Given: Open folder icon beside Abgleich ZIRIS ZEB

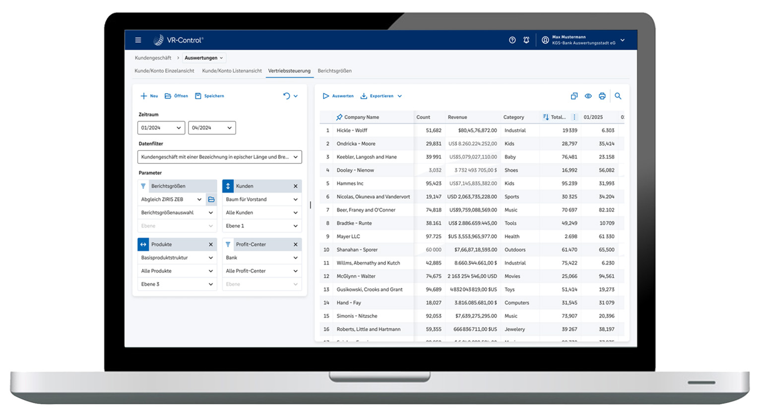Looking at the screenshot, I should tap(211, 200).
